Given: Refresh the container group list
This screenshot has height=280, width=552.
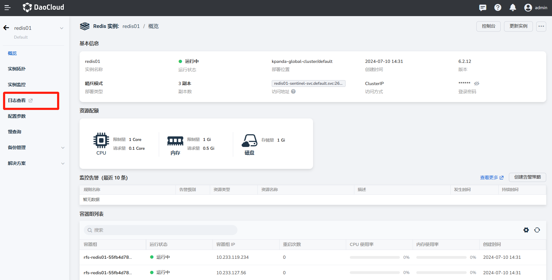Looking at the screenshot, I should coord(537,230).
